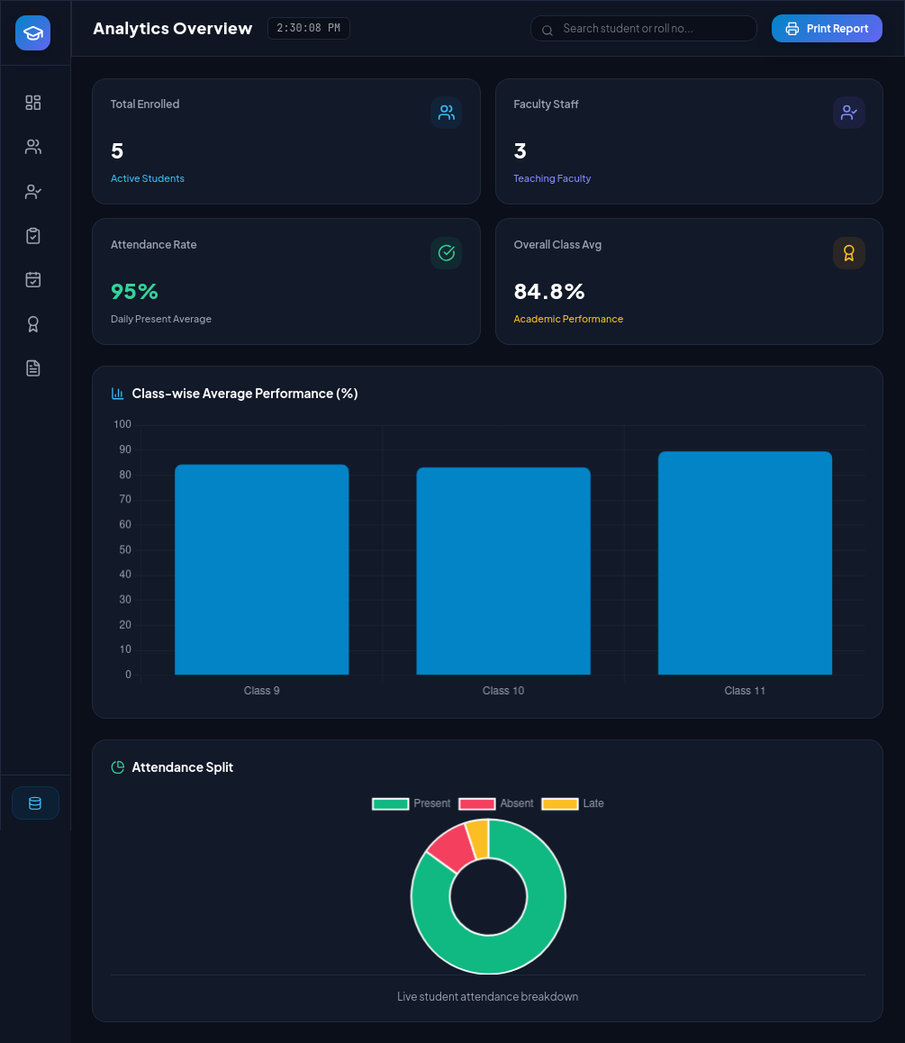Open the award ribbon icon in sidebar

coord(32,324)
